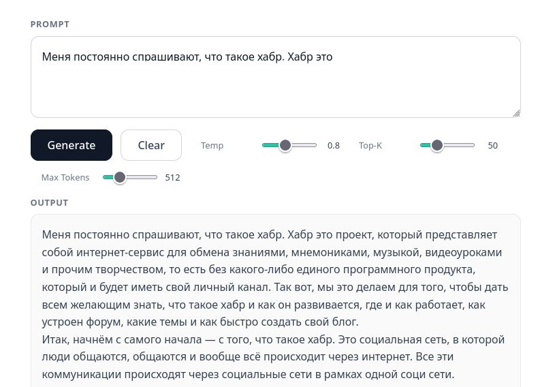This screenshot has height=387, width=555.
Task: Click inside the prompt text area
Action: pos(276,77)
